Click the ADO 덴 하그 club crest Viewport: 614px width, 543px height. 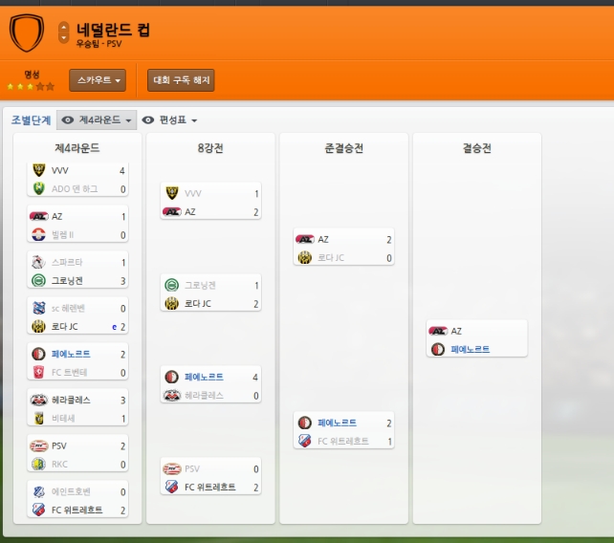click(39, 188)
